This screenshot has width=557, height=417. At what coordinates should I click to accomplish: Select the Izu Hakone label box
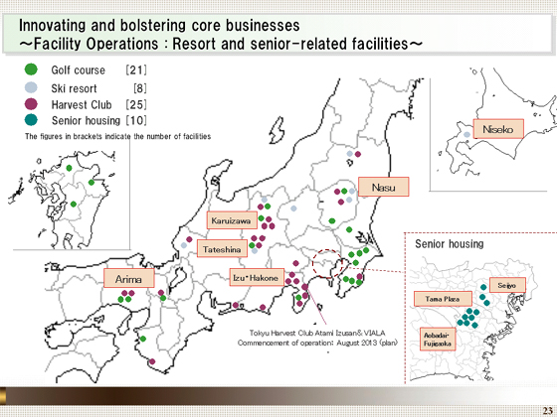pos(257,277)
